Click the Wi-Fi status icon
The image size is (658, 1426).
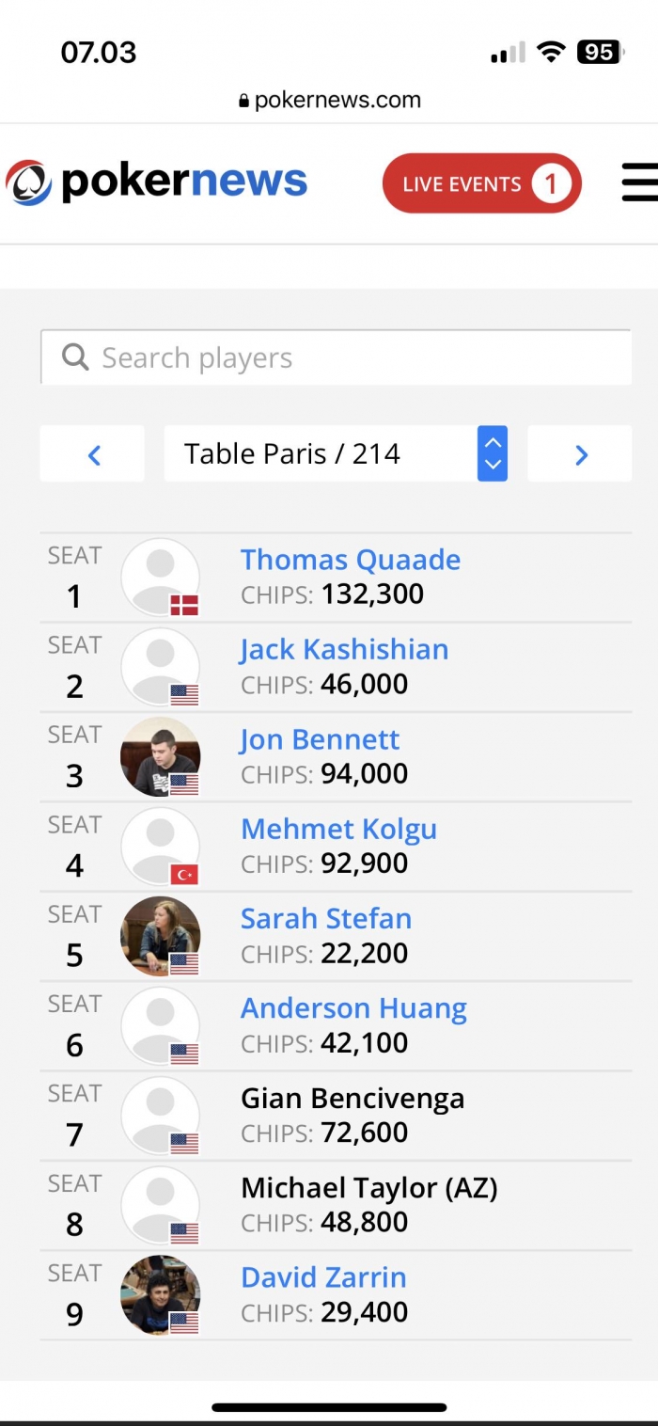pyautogui.click(x=550, y=52)
